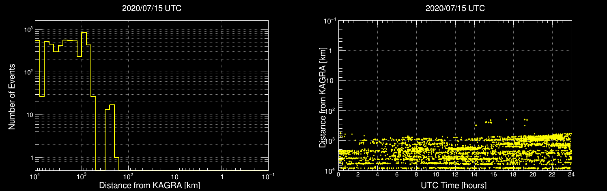This screenshot has height=191, width=607.
Task: Click the right plot title "2020/07/15 UTC"
Action: coord(455,8)
